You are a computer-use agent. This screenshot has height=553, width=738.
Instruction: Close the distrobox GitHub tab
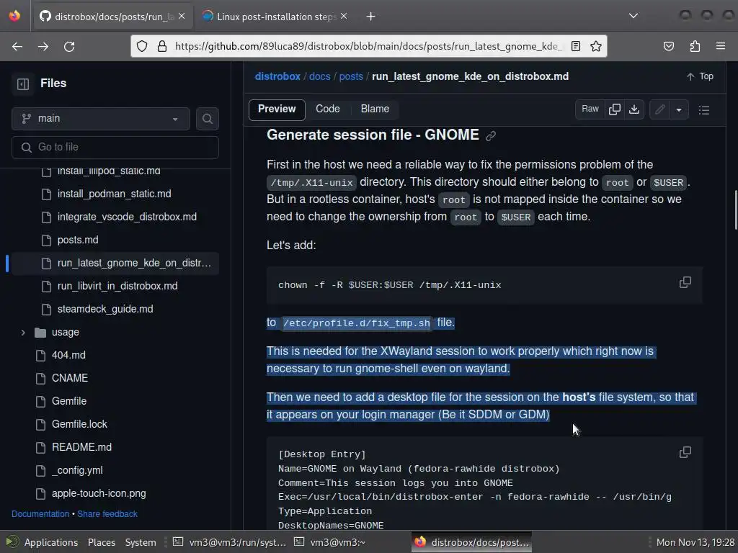pyautogui.click(x=182, y=17)
